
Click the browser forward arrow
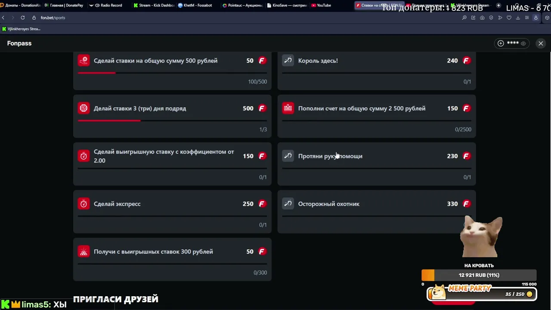point(12,18)
